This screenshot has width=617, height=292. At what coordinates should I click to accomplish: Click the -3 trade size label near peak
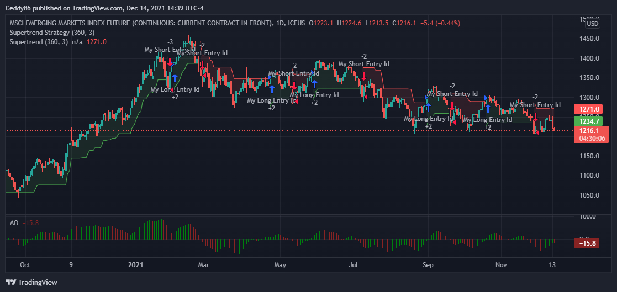[x=170, y=41]
